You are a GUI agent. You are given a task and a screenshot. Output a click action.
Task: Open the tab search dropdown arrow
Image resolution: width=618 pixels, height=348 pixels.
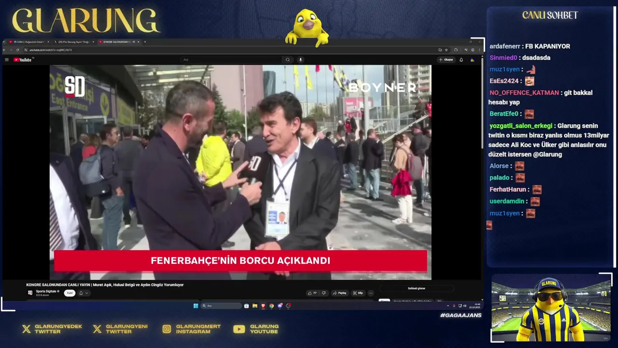4,42
